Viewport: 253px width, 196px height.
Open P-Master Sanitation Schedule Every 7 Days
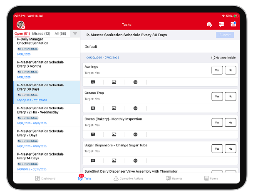point(40,133)
